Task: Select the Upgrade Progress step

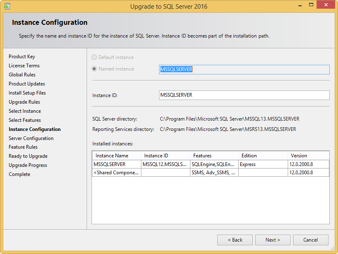Action: (28, 165)
